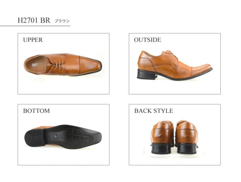The height and width of the screenshot is (182, 241).
Task: Click the toe cap in OUTSIDE view
Action: [x=201, y=69]
